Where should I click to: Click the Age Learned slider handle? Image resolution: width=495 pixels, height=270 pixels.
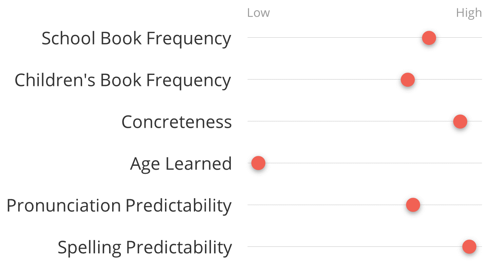pos(258,163)
